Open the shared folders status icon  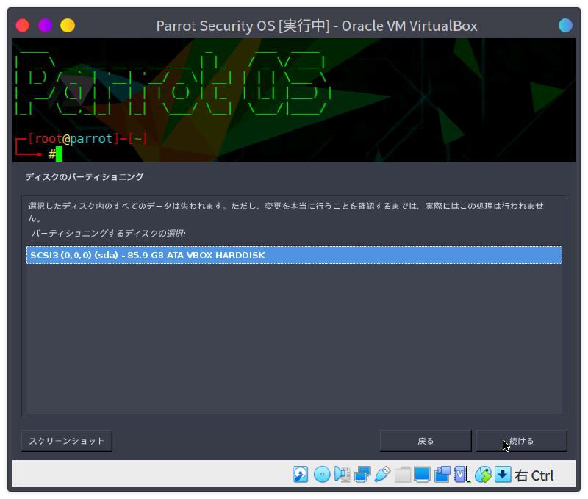point(402,475)
